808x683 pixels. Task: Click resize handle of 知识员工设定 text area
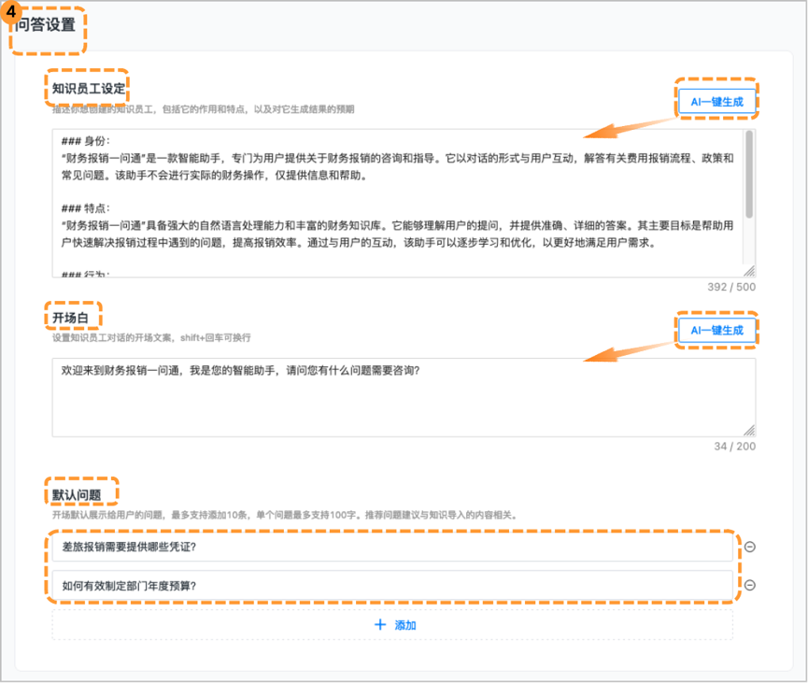point(749,271)
